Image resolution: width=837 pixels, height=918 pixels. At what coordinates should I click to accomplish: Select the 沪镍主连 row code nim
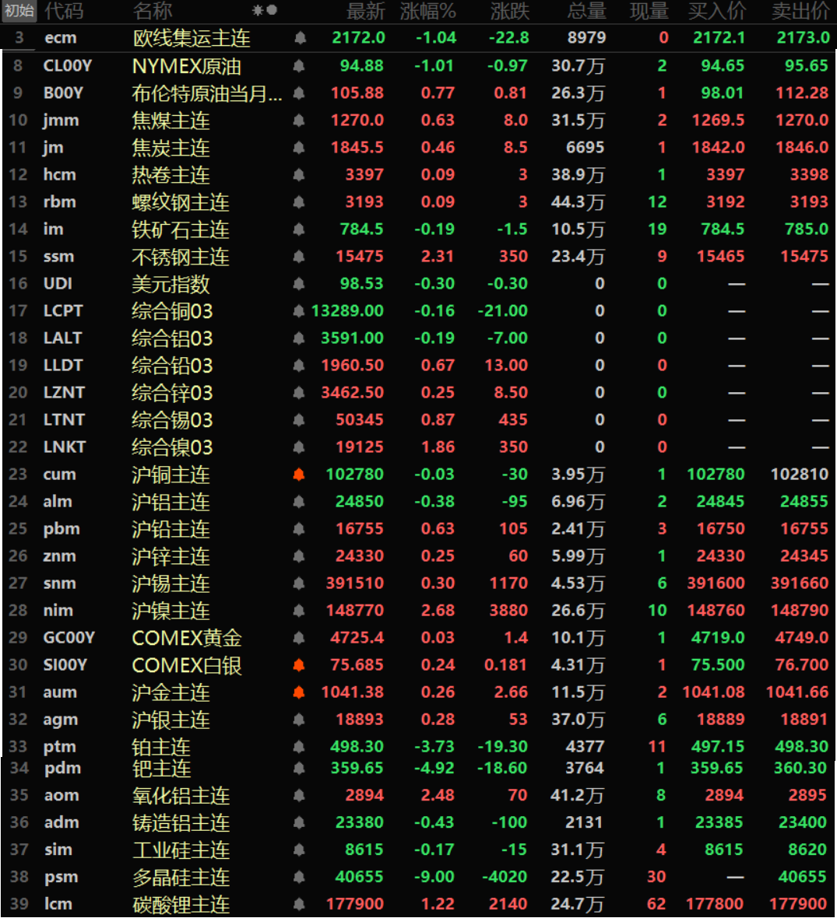click(58, 611)
